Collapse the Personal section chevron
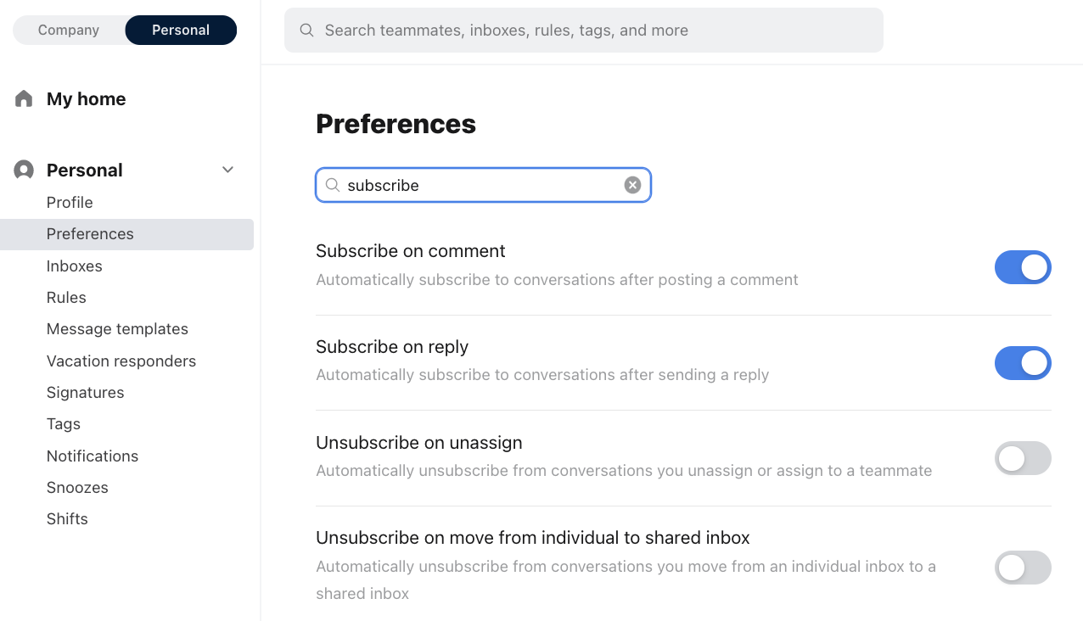Screen dimensions: 1083x621 [x=227, y=170]
